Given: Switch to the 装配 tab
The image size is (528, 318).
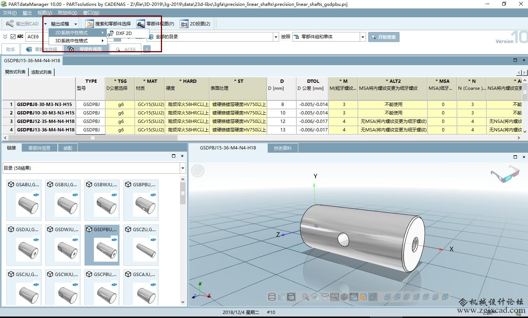Looking at the screenshot, I should pyautogui.click(x=68, y=148).
